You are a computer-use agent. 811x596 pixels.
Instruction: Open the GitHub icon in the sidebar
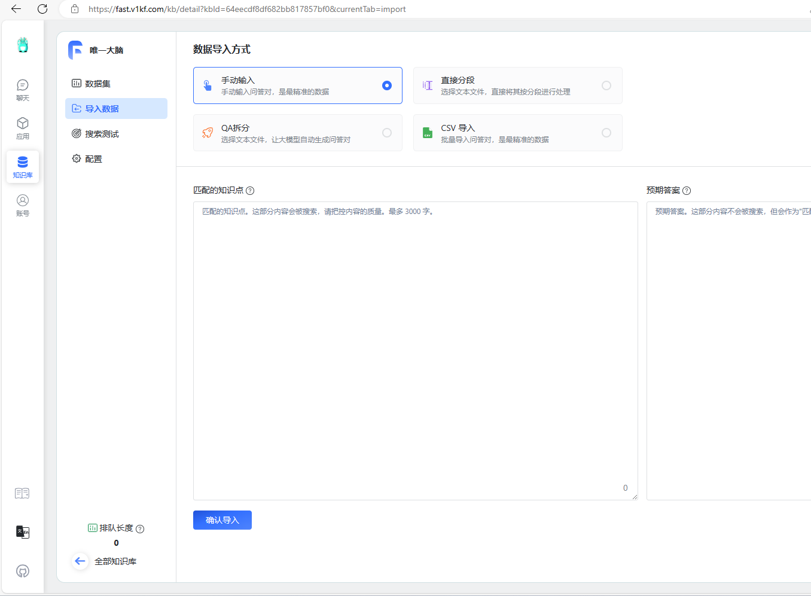pos(23,571)
